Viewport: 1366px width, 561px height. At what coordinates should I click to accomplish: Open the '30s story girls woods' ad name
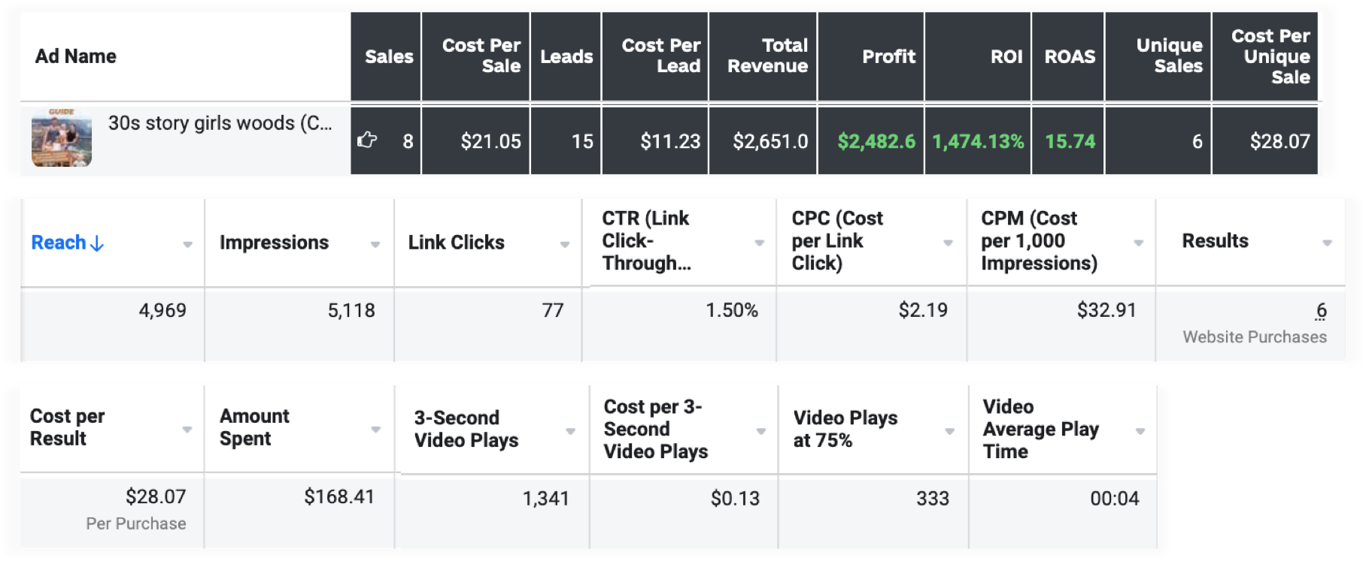coord(220,123)
